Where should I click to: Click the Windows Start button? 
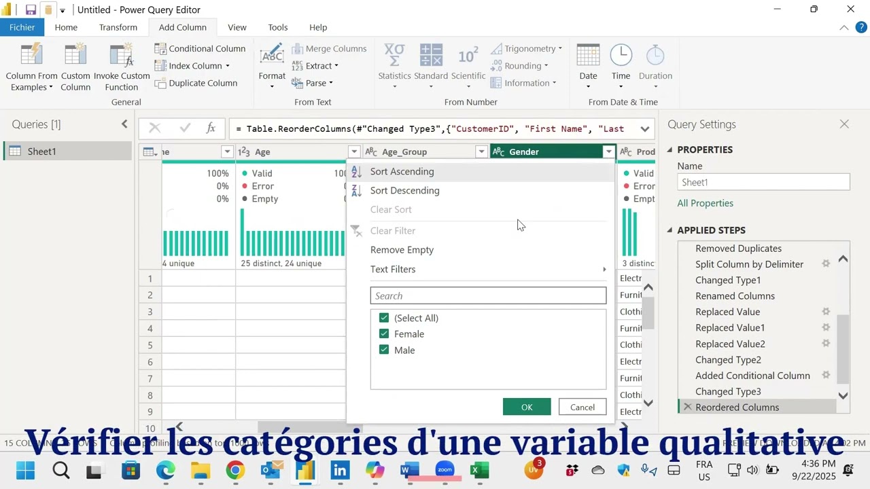pyautogui.click(x=25, y=470)
